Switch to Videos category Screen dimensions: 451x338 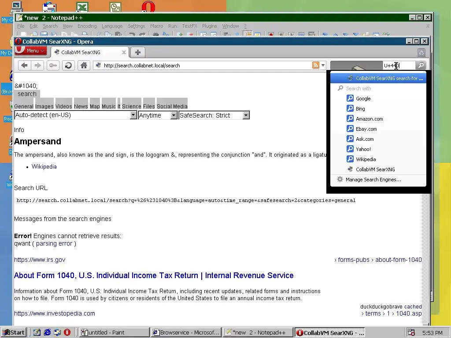tap(63, 107)
